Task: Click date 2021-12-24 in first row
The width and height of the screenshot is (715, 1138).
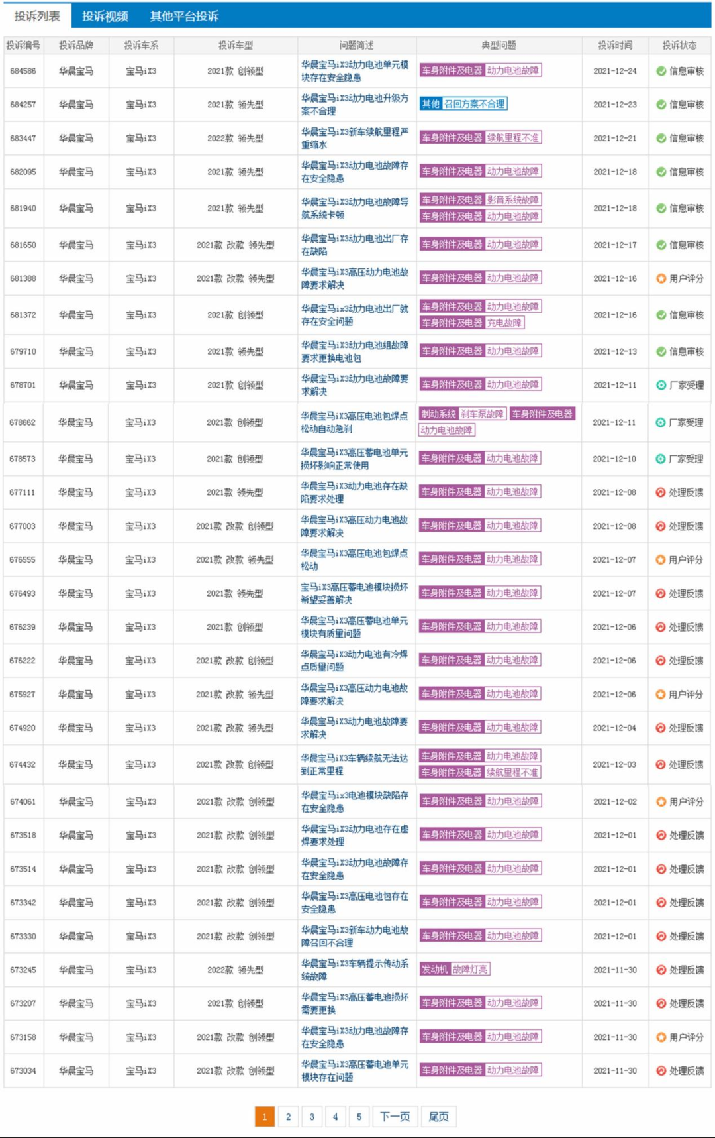Action: [x=615, y=71]
